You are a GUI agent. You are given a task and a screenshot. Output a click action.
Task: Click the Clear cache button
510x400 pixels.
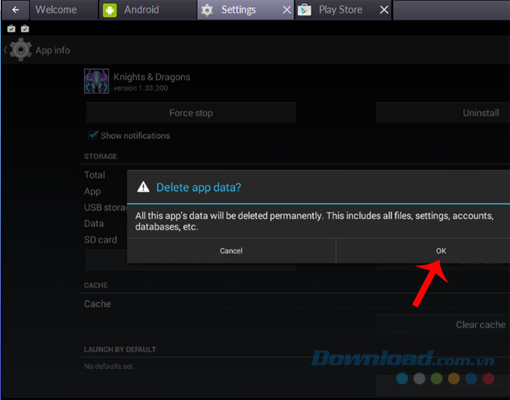pos(443,324)
